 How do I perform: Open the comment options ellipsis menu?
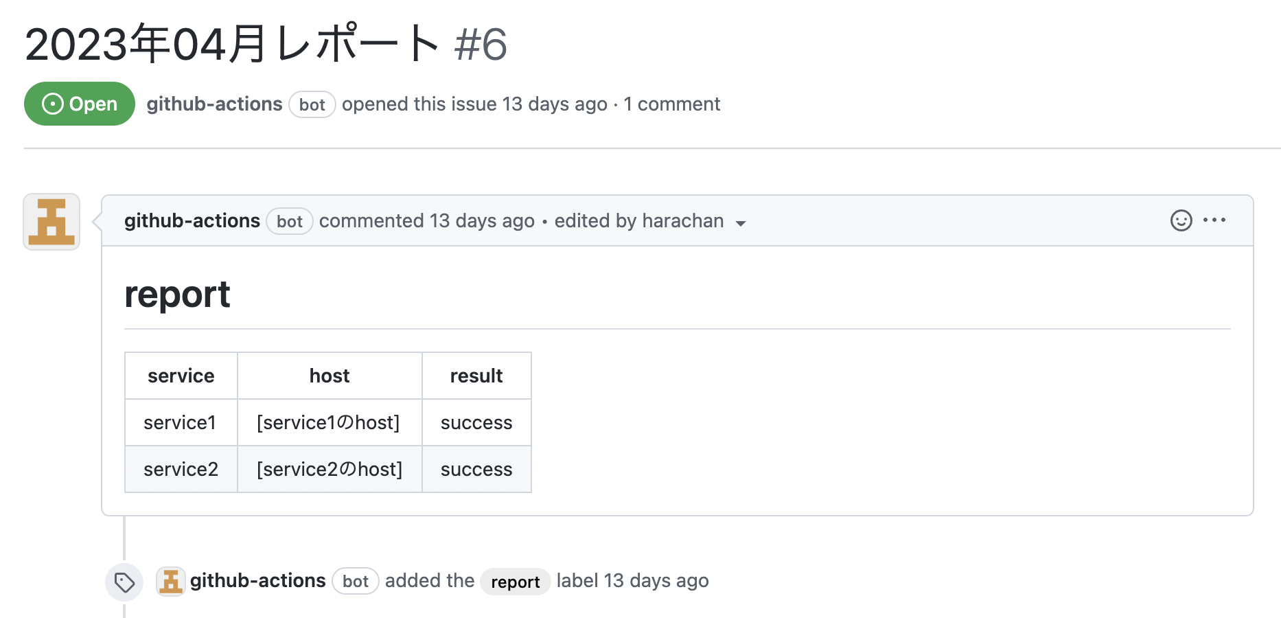point(1214,220)
